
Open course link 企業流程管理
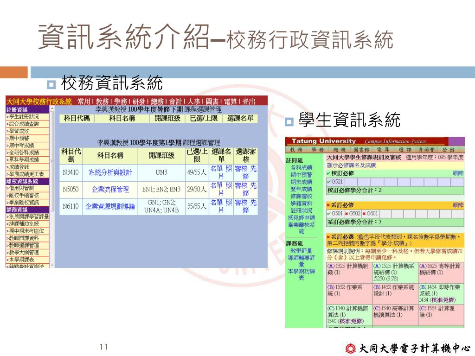pyautogui.click(x=110, y=190)
